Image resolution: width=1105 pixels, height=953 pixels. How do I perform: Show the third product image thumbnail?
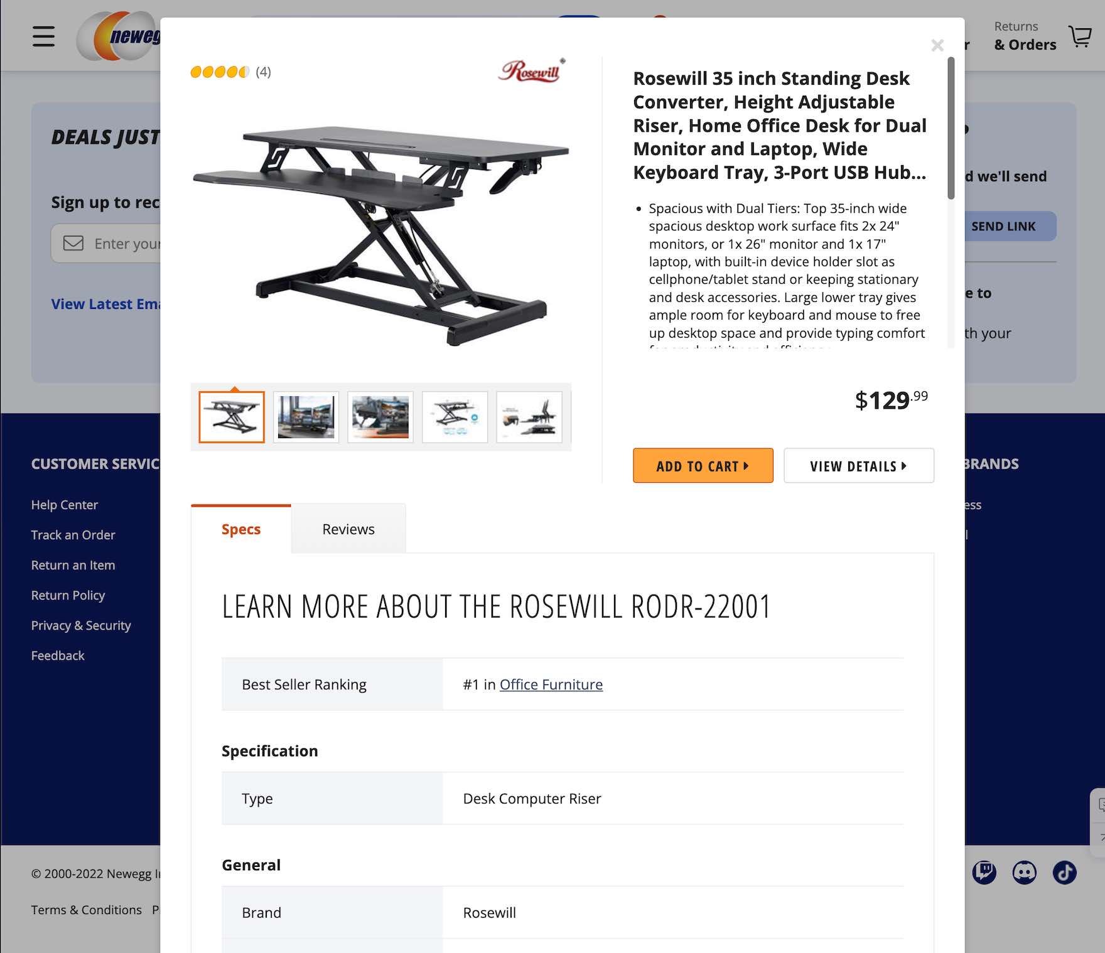click(380, 417)
